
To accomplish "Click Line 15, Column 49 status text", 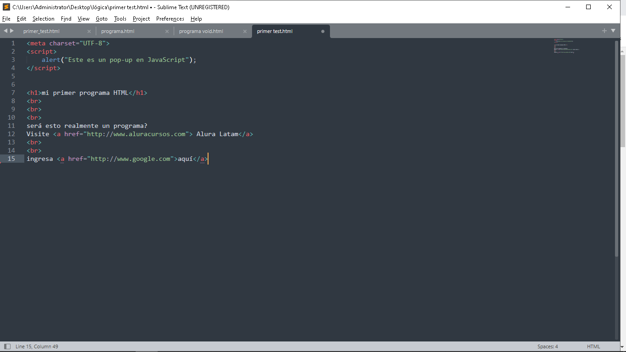I will pos(37,346).
